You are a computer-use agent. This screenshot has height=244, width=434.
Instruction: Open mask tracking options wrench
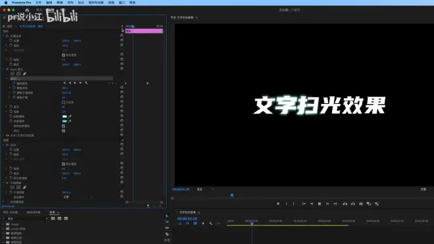86,83
